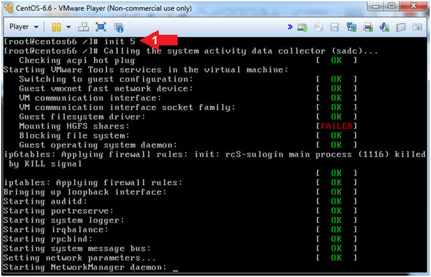Click 'Starting rpcbind:' line
This screenshot has width=431, height=277.
tap(48, 239)
